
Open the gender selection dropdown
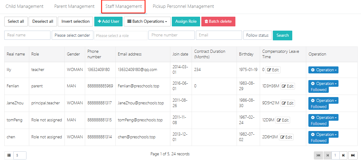72,35
